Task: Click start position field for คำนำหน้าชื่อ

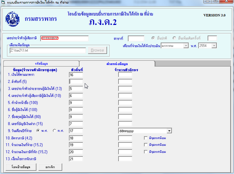Action: point(76,103)
